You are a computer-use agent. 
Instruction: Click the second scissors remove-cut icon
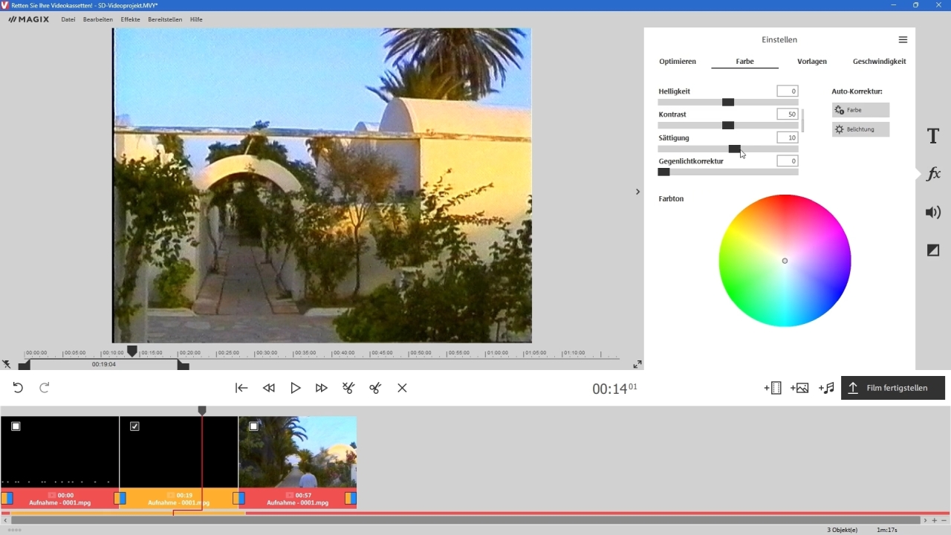click(375, 388)
